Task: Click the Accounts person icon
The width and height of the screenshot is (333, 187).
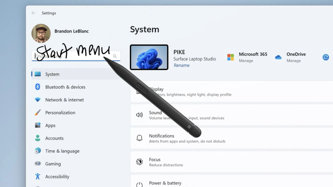Action: (38, 138)
